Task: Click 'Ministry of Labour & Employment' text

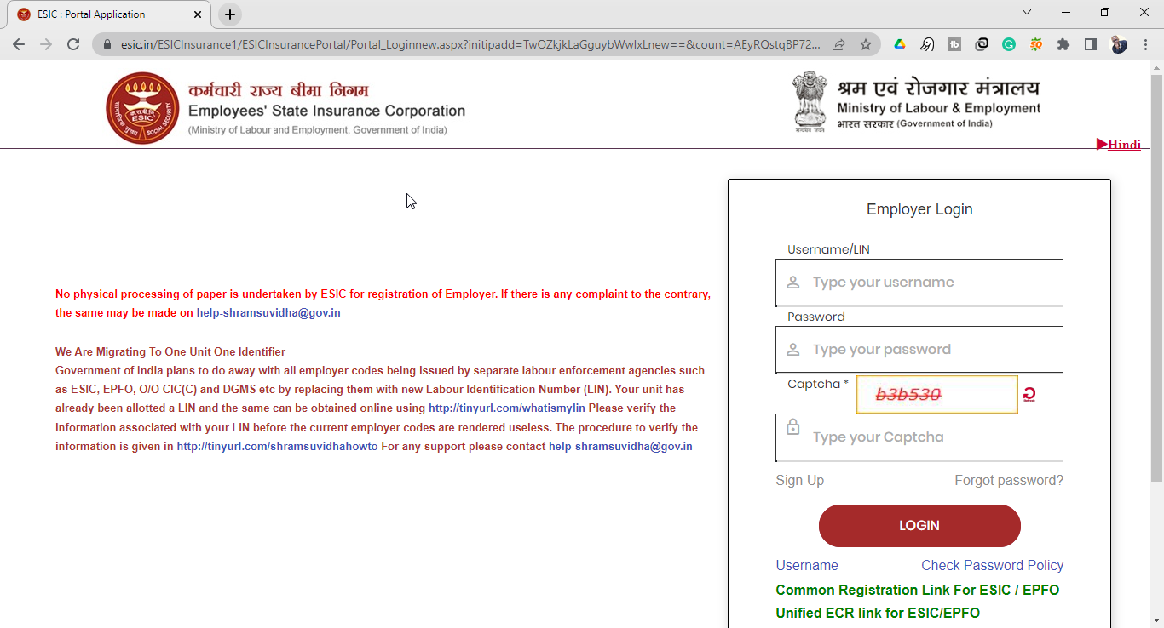Action: tap(939, 108)
